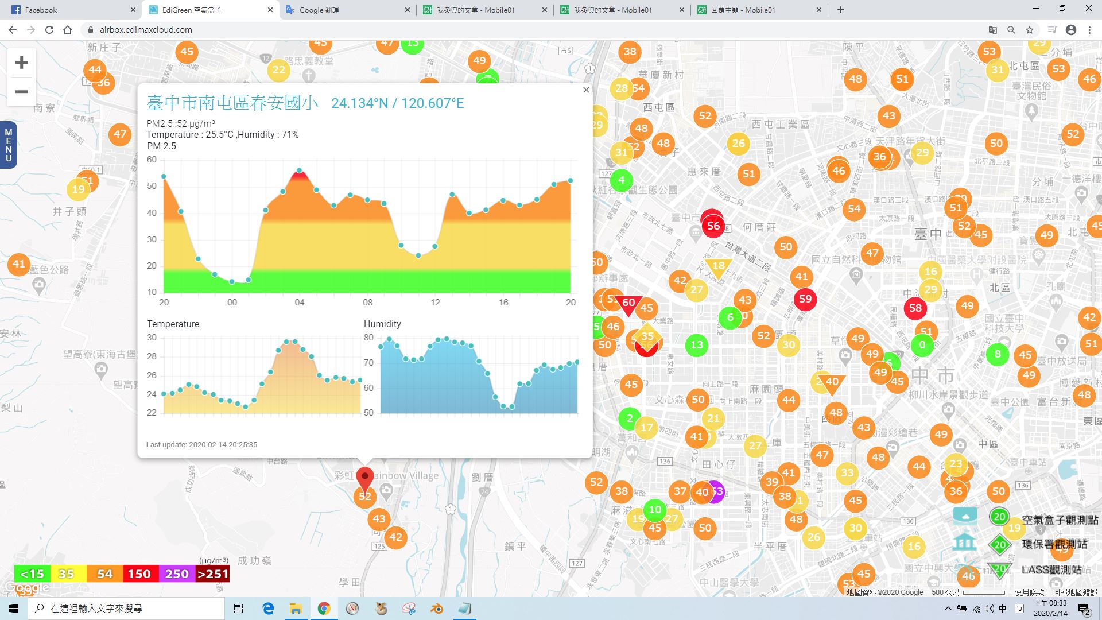Click the station title 臺中市南屯區春安國小
The image size is (1102, 620).
tap(232, 103)
